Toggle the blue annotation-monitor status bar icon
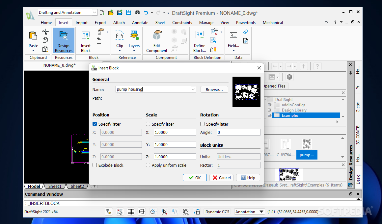Viewport: 382px width, 224px height. 197,212
